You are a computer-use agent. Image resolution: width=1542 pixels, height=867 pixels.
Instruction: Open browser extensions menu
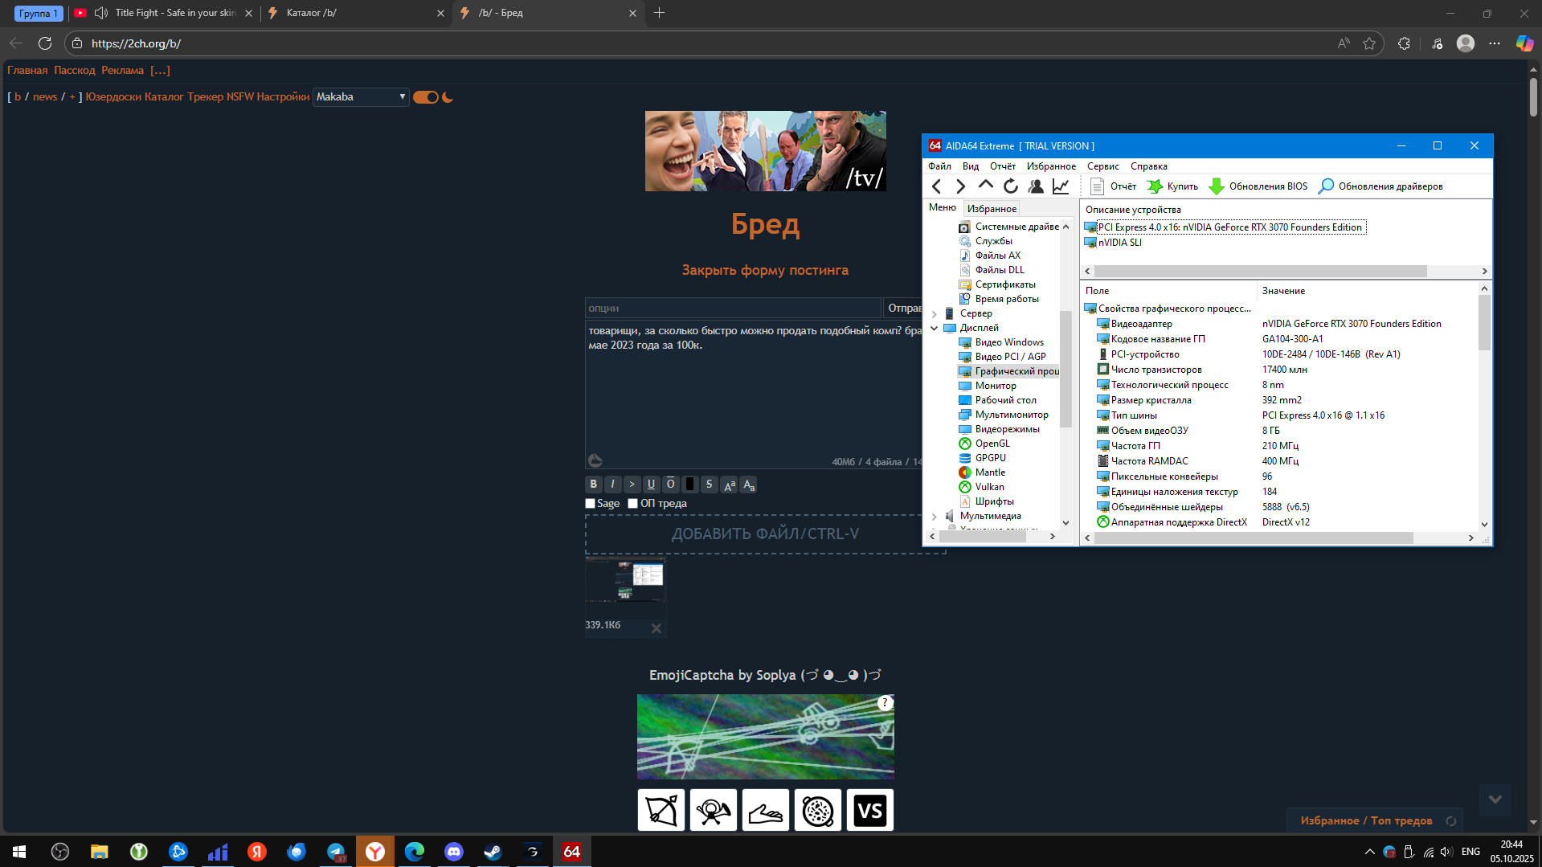[x=1404, y=43]
